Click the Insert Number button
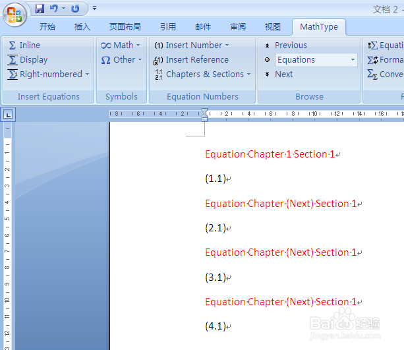This screenshot has height=350, width=404. click(x=188, y=45)
